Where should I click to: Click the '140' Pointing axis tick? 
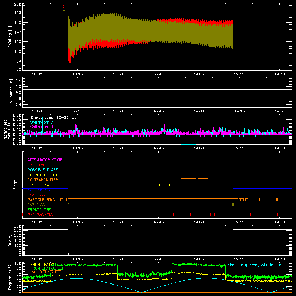click(18, 32)
